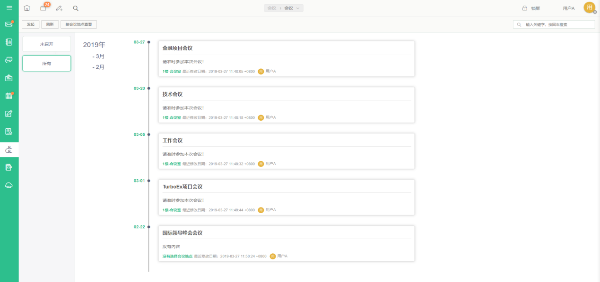Toggle the hamburger menu in sidebar
Viewport: 600px width, 282px height.
coord(9,8)
